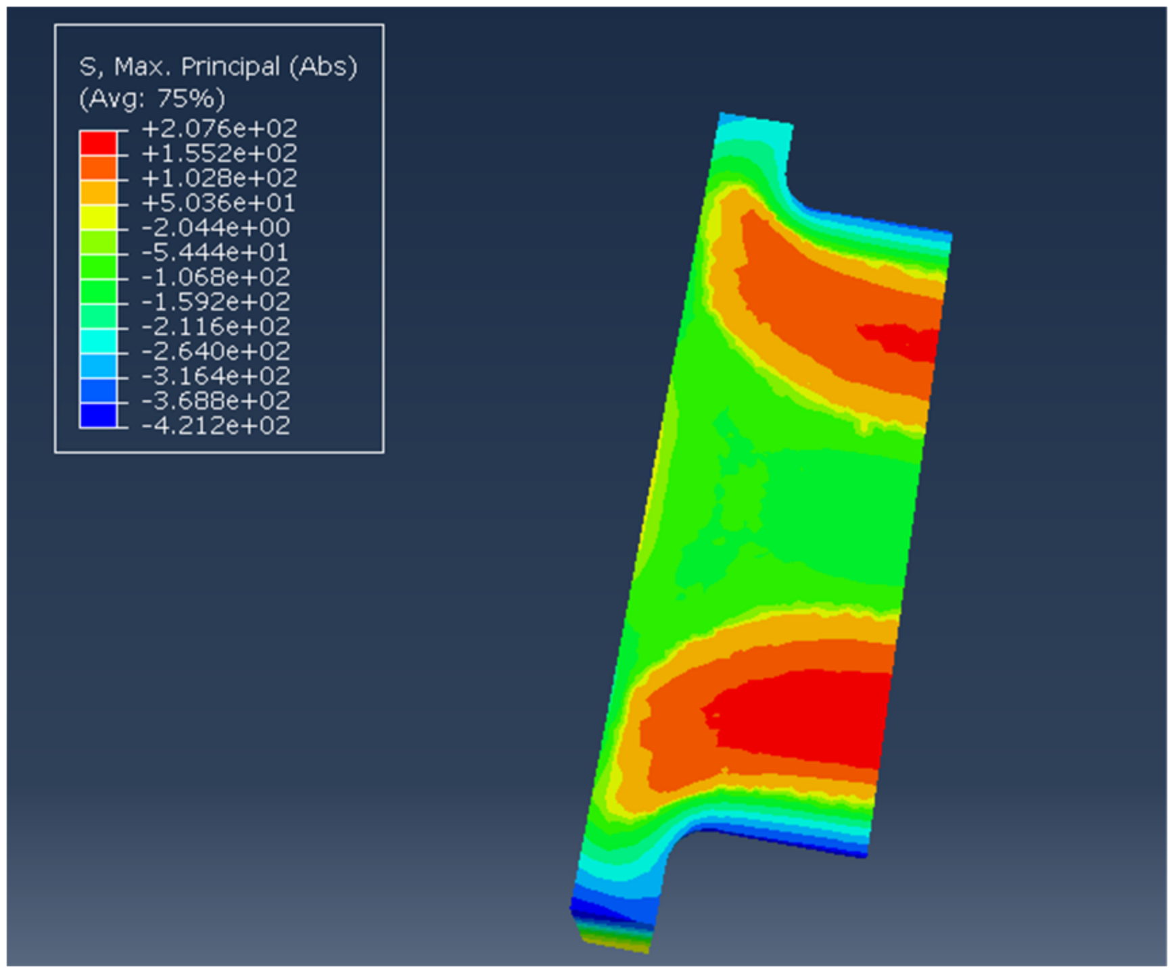Viewport: 1174px width, 973px height.
Task: Click the darkest blue legend swatch
Action: click(x=98, y=415)
